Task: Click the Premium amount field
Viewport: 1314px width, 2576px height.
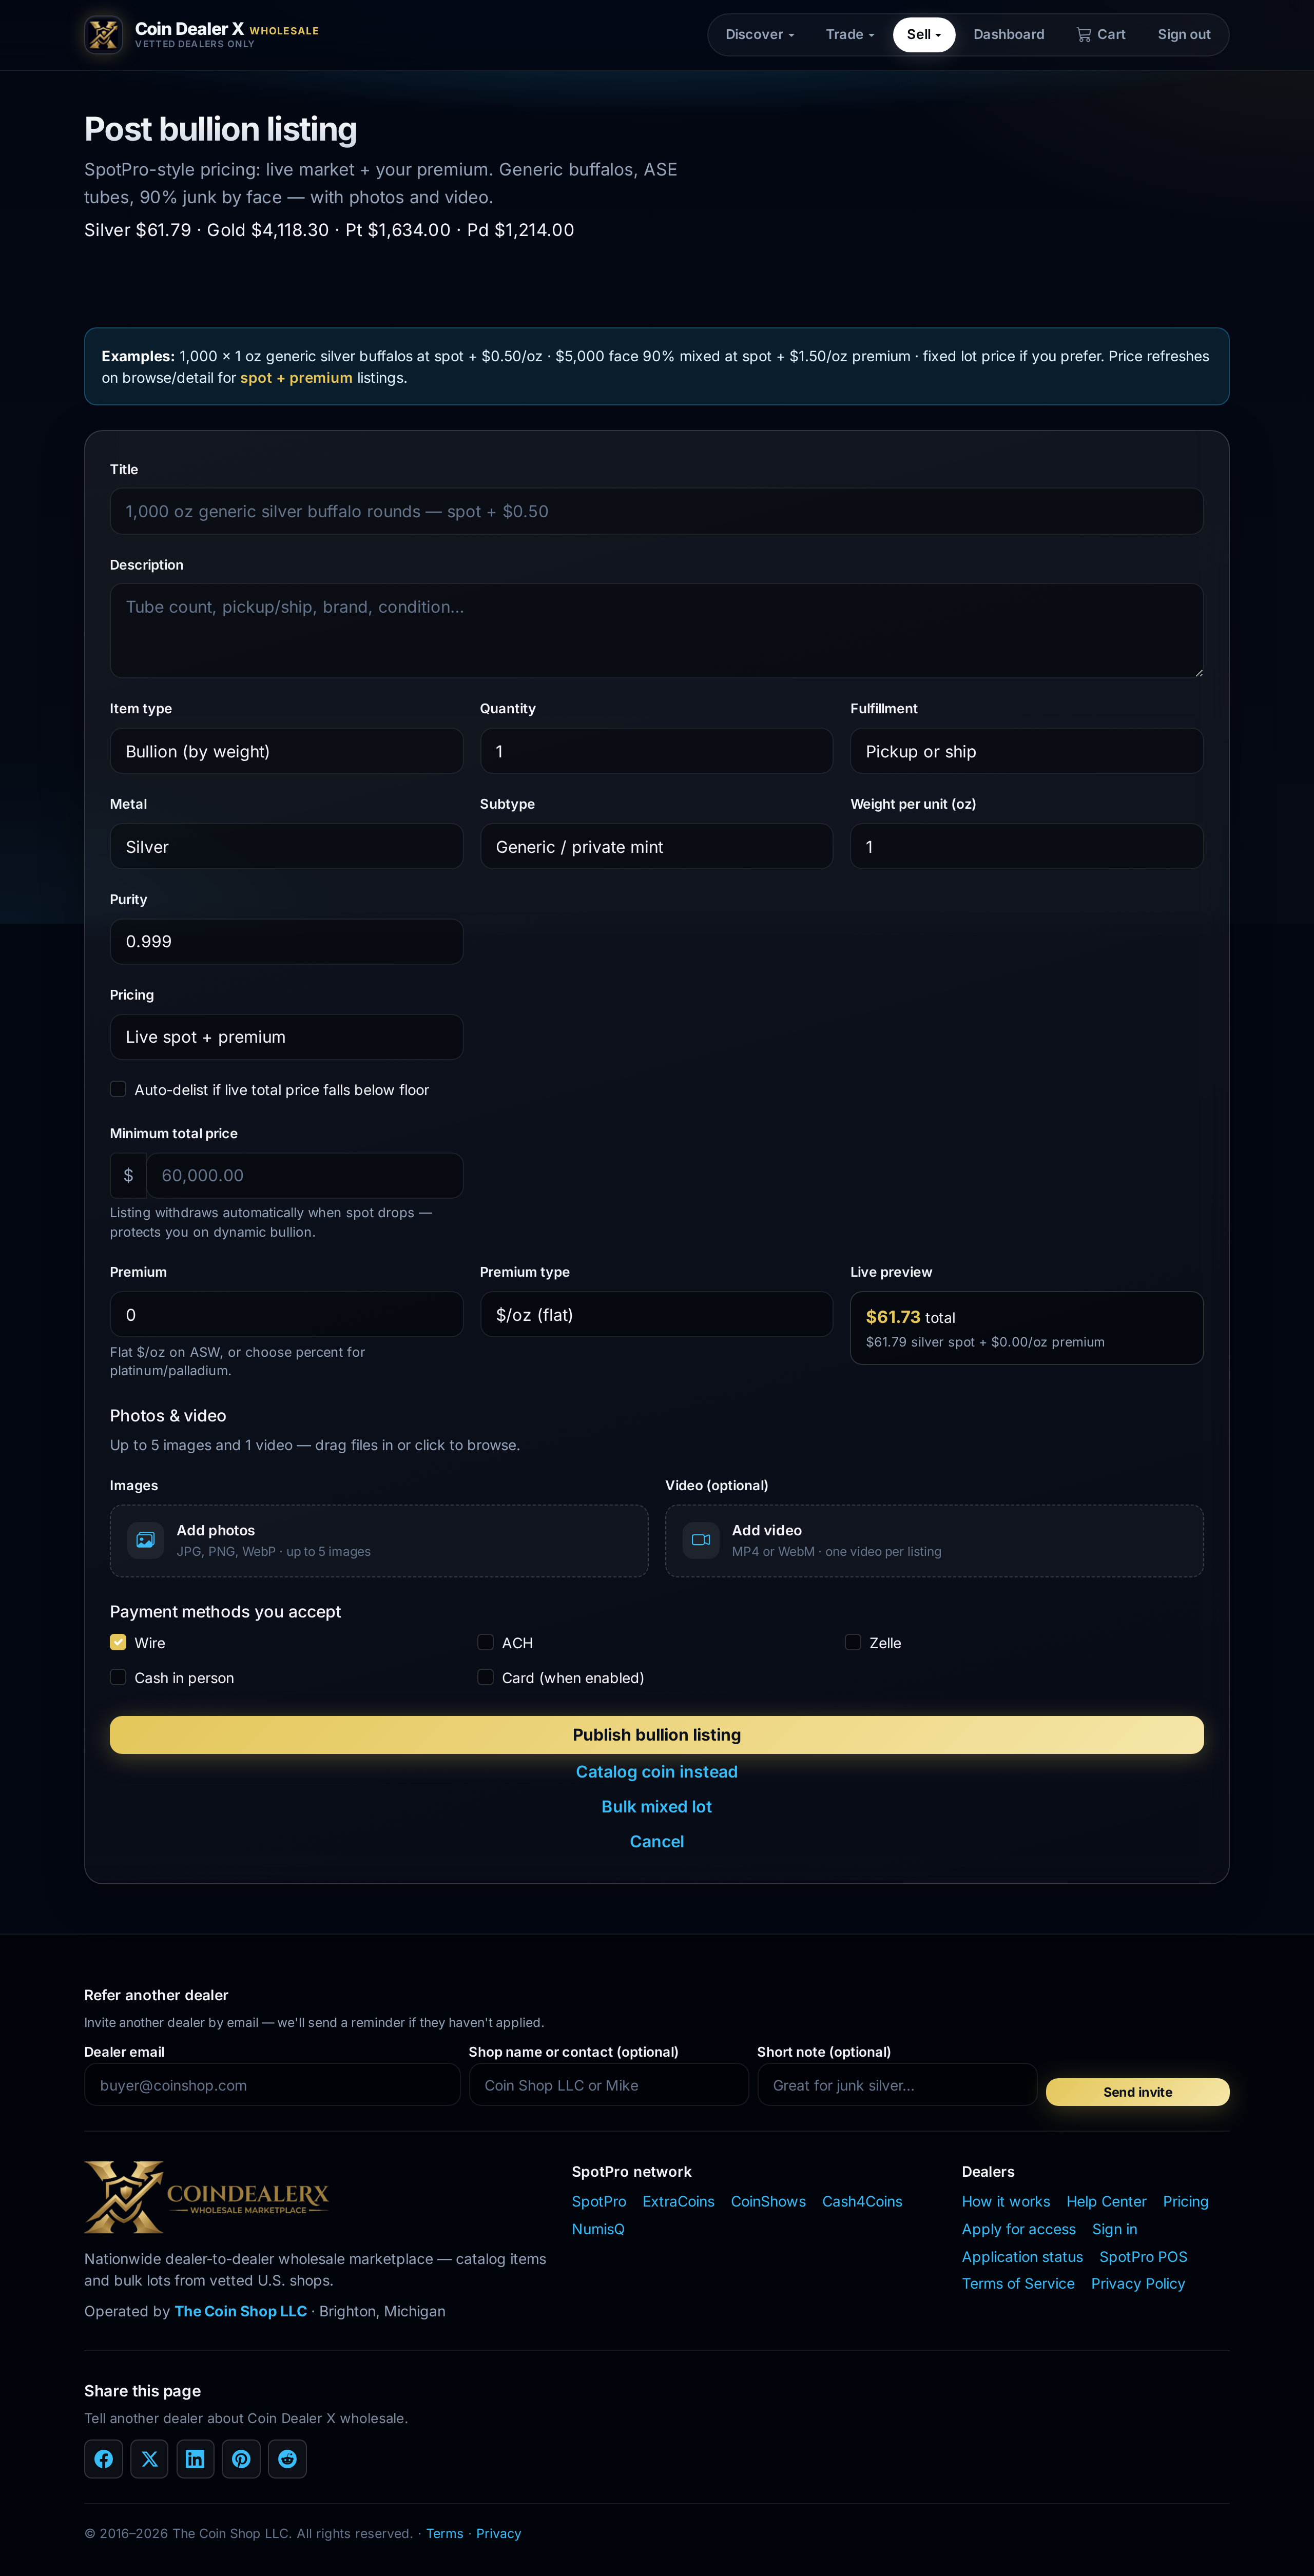Action: (286, 1314)
